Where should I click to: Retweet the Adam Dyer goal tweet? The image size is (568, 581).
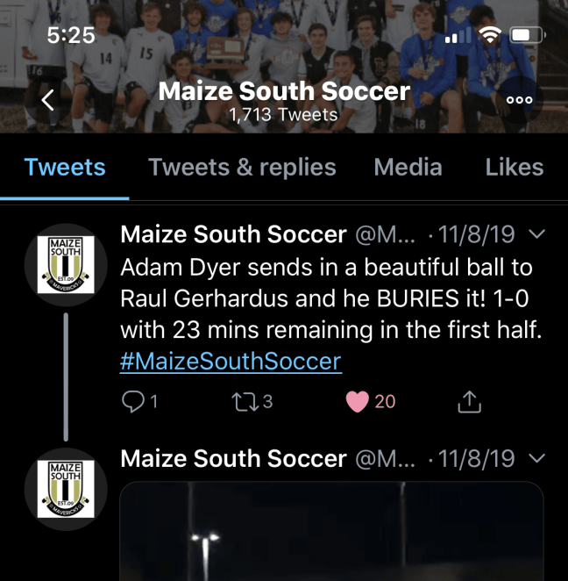point(241,402)
